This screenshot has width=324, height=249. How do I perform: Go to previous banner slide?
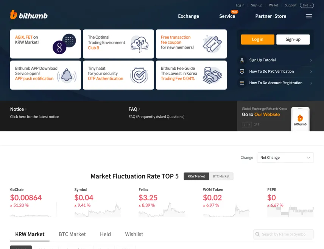245,124
